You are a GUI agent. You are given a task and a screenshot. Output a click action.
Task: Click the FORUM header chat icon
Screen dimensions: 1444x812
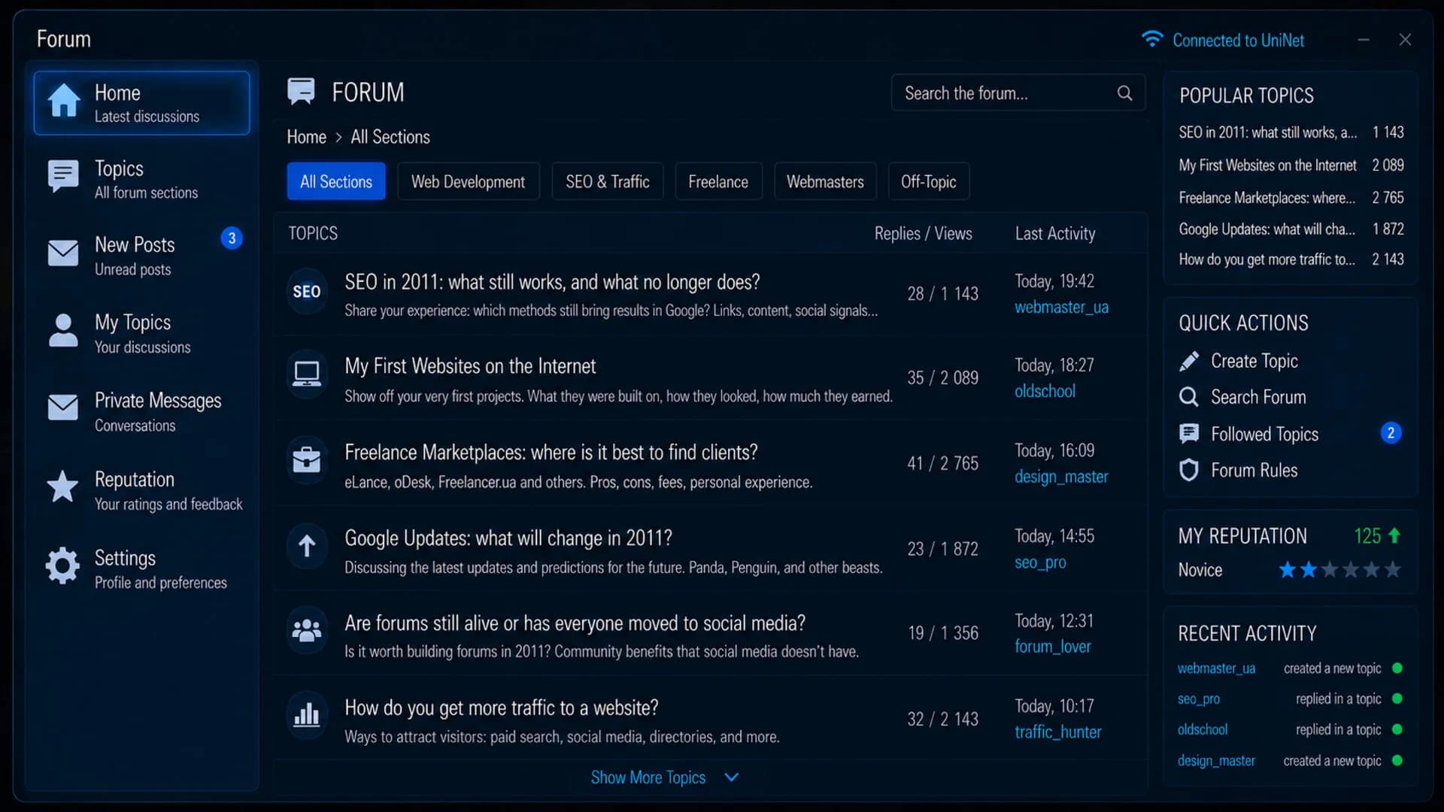tap(301, 92)
